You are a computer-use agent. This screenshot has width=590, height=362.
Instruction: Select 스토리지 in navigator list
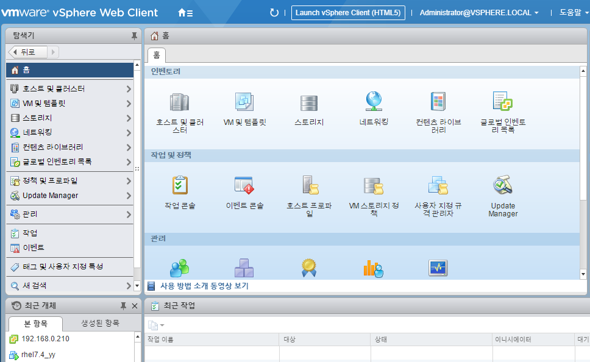(x=70, y=118)
